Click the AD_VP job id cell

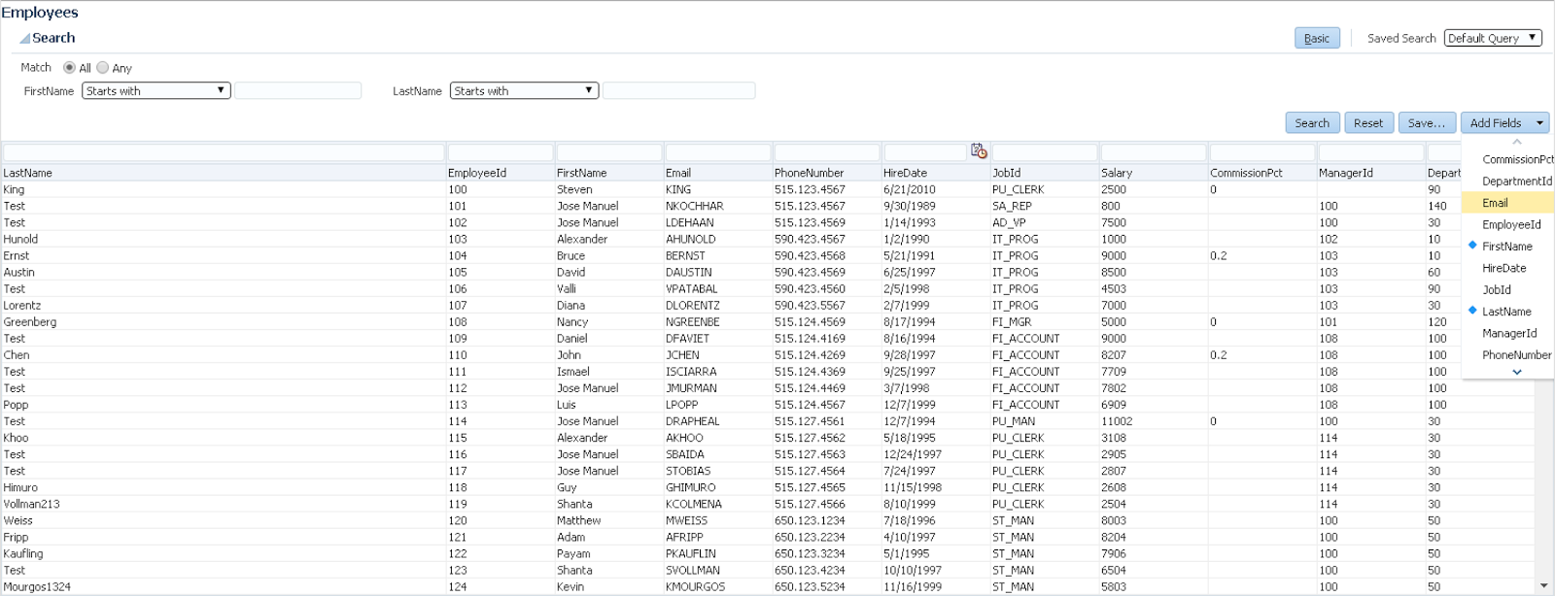click(x=1045, y=222)
